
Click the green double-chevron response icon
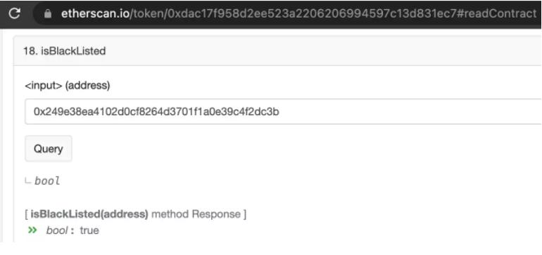coord(32,230)
